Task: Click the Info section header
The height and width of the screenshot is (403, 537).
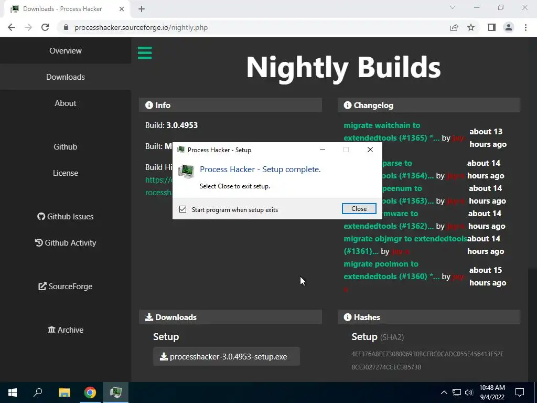Action: (x=230, y=105)
